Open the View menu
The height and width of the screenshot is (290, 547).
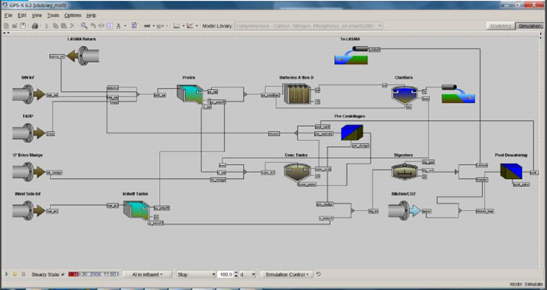click(37, 16)
